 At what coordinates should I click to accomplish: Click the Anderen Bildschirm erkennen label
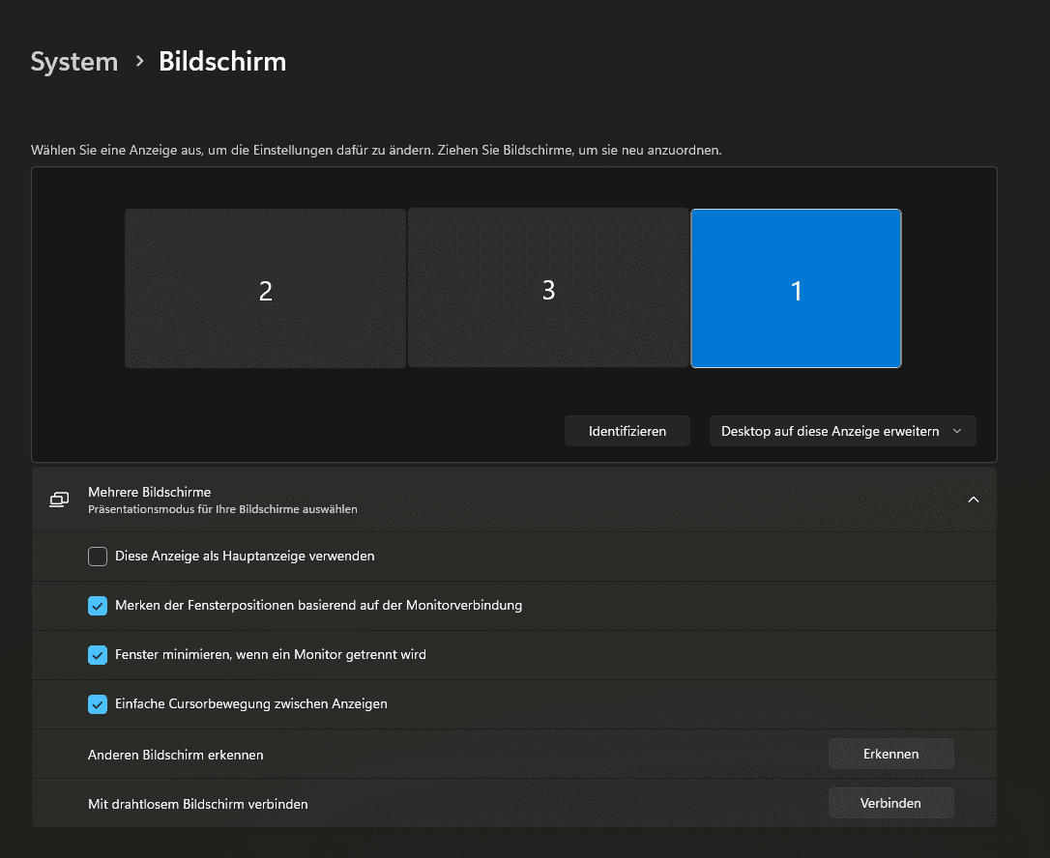click(x=175, y=755)
